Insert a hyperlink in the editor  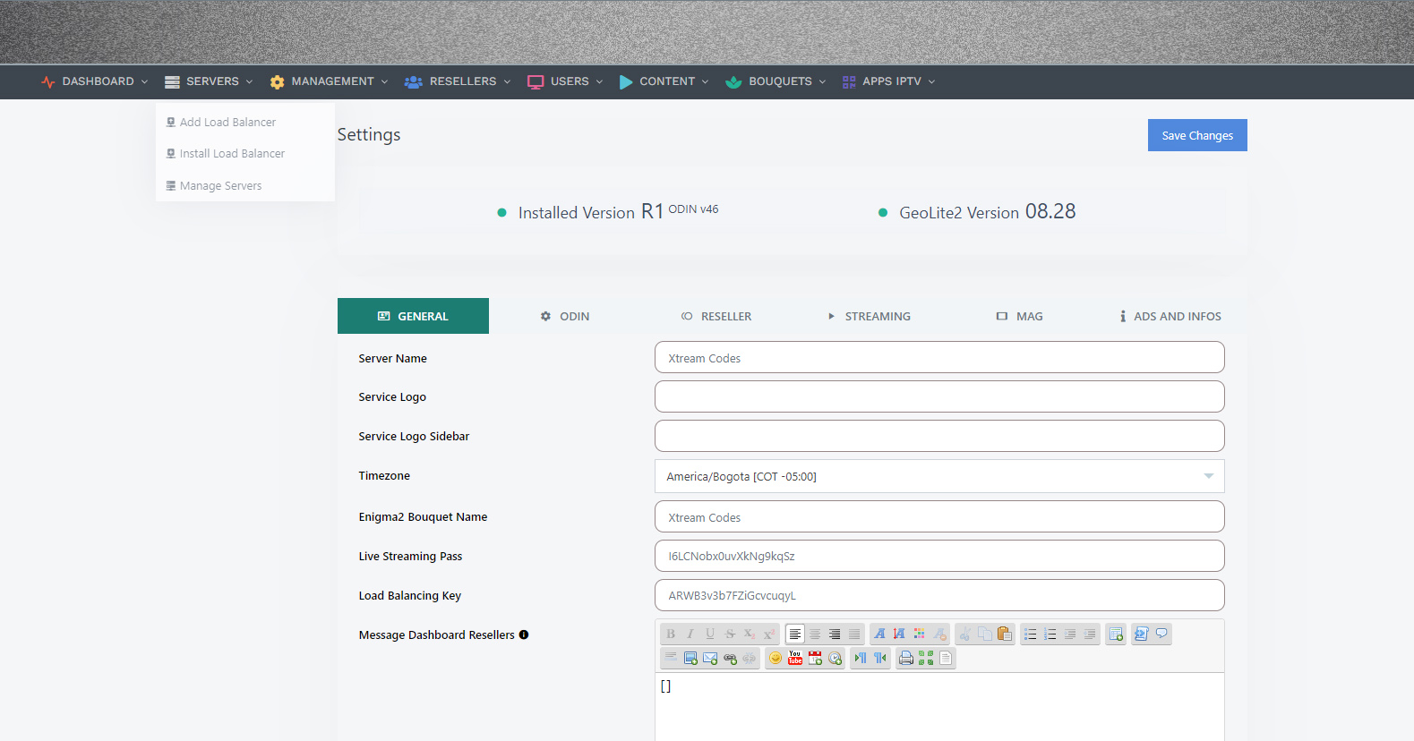pos(730,658)
